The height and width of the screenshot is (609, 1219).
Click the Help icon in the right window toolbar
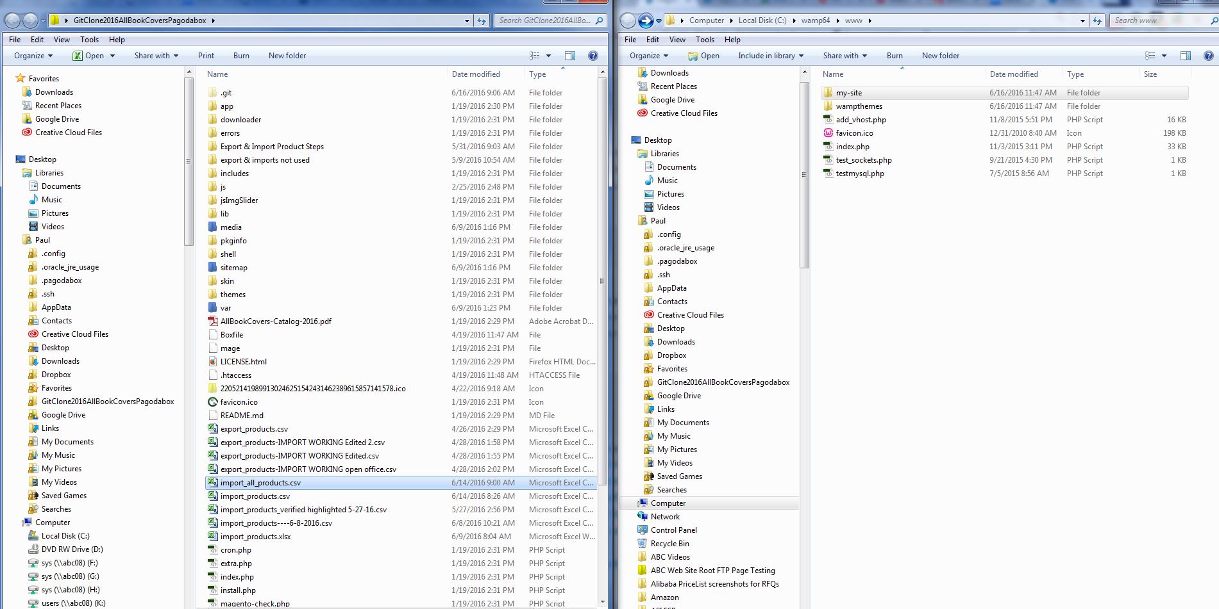[1209, 56]
